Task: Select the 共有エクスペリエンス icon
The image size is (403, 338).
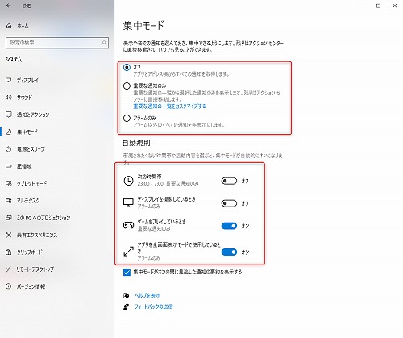Action: coord(9,235)
